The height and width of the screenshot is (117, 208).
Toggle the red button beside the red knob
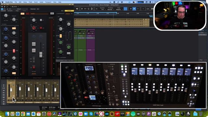(41, 28)
